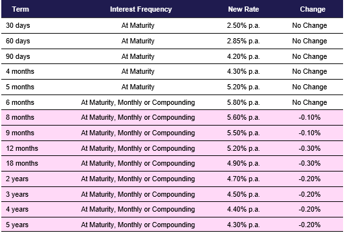Click the 4.90% p.a. rate cell
The width and height of the screenshot is (345, 233).
tap(243, 164)
